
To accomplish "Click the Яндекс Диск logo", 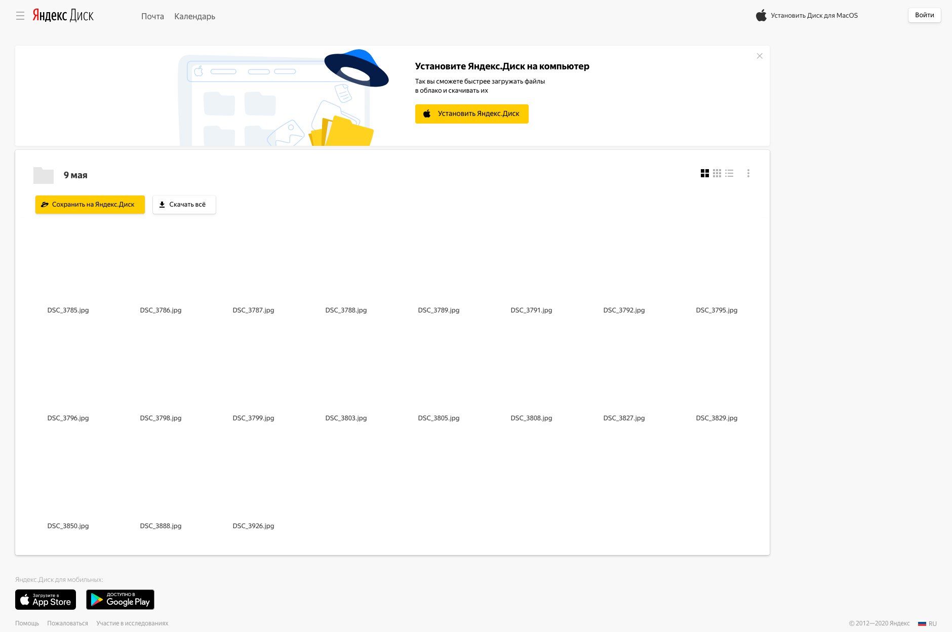I will coord(63,15).
